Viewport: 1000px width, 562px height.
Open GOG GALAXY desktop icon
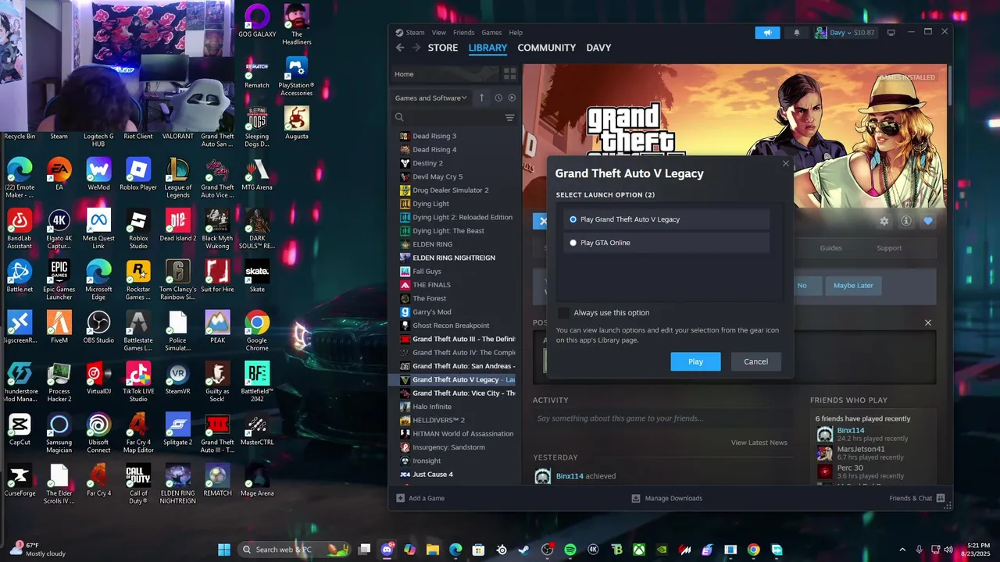click(257, 22)
